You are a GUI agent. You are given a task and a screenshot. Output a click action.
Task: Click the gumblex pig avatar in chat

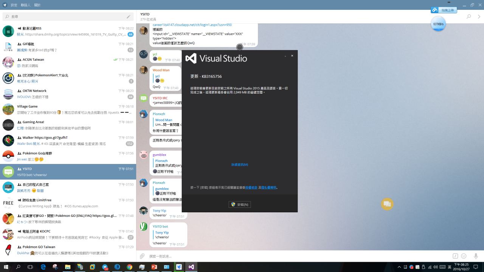[x=144, y=155]
